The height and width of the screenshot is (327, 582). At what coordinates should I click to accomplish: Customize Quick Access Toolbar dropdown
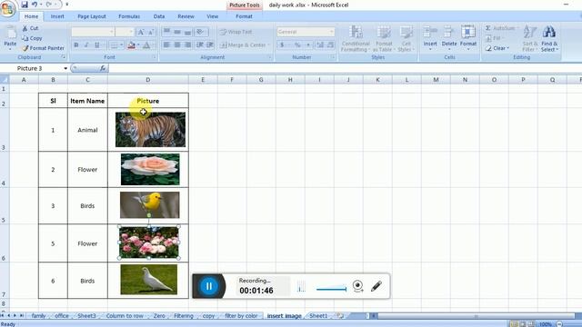[66, 5]
